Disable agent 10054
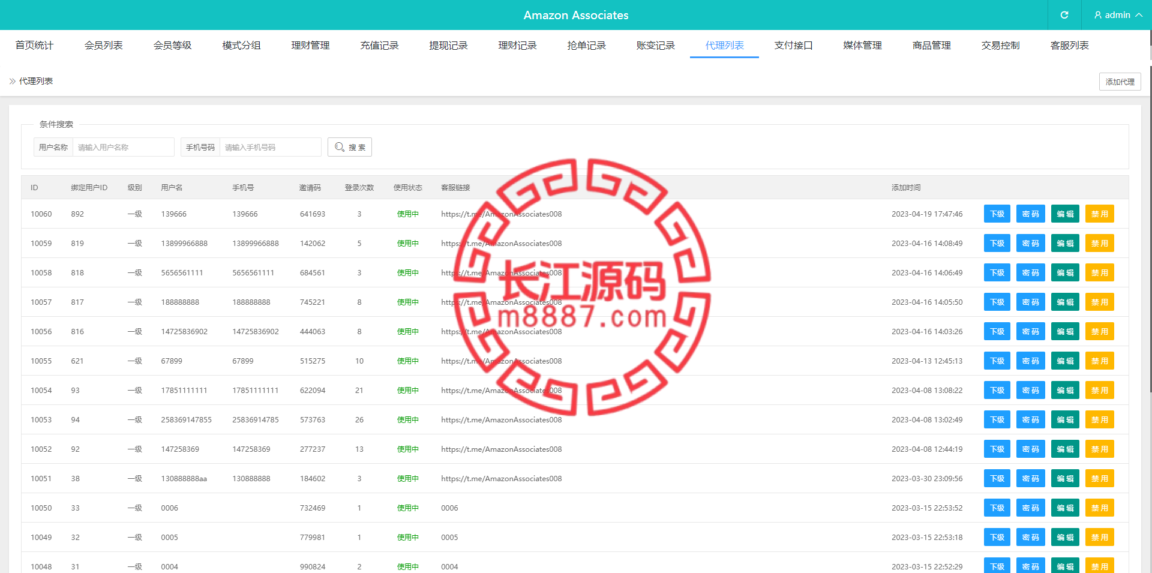Image resolution: width=1152 pixels, height=573 pixels. pyautogui.click(x=1099, y=390)
